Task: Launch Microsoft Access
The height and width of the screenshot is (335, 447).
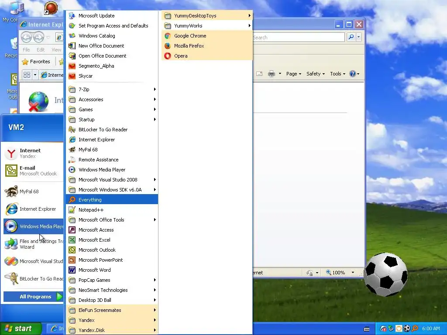Action: pyautogui.click(x=112, y=230)
